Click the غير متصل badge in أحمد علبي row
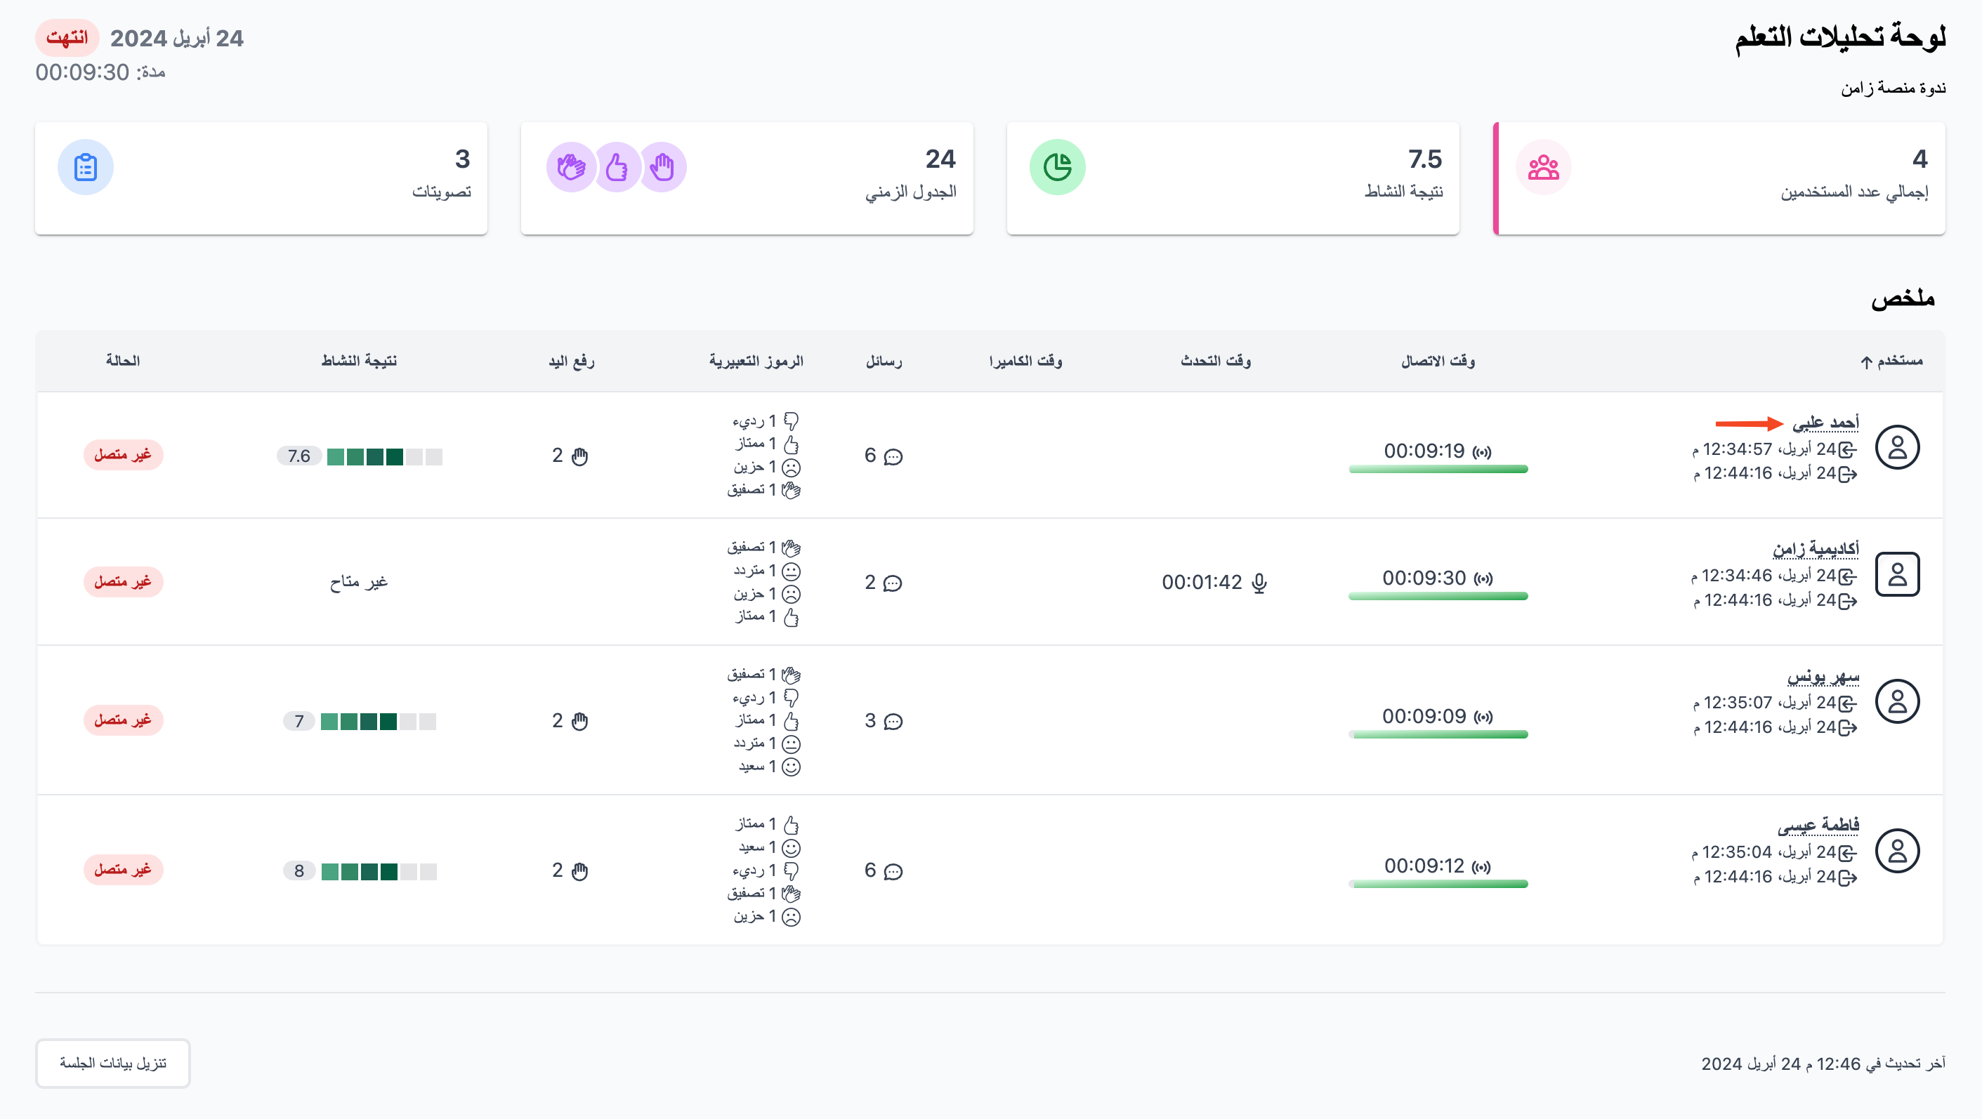This screenshot has width=1982, height=1119. (x=123, y=456)
